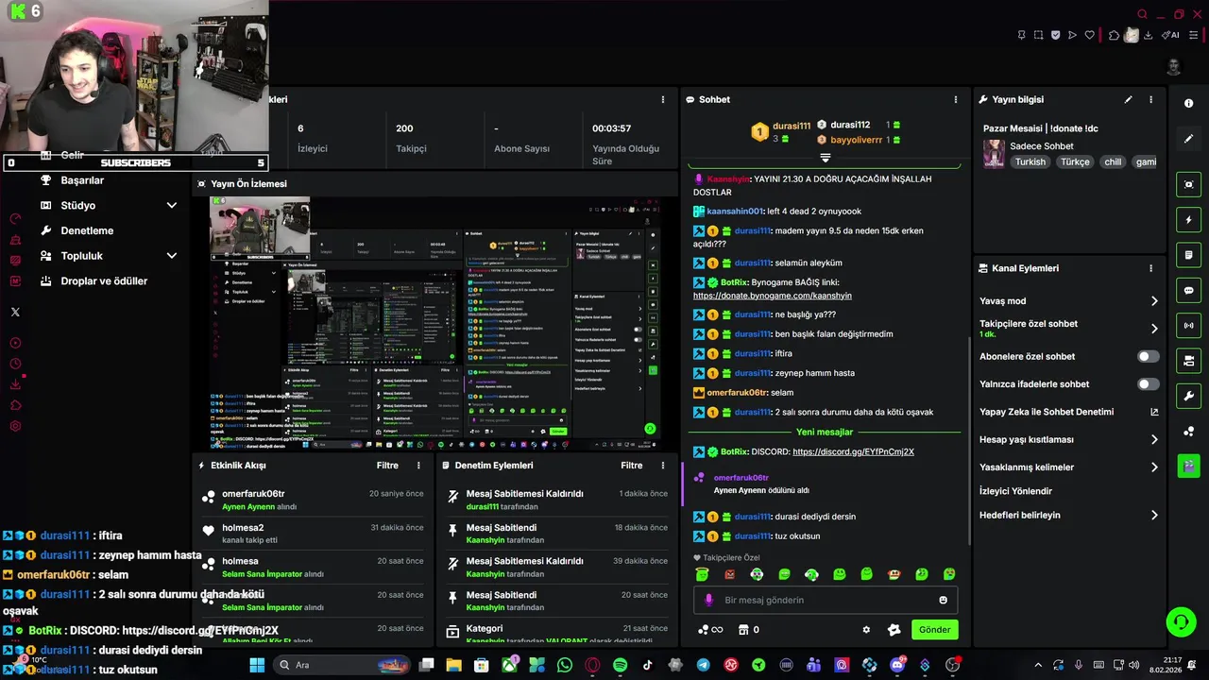Click the chat identity badge icon beside Gönder
Image resolution: width=1209 pixels, height=680 pixels.
[x=894, y=630]
